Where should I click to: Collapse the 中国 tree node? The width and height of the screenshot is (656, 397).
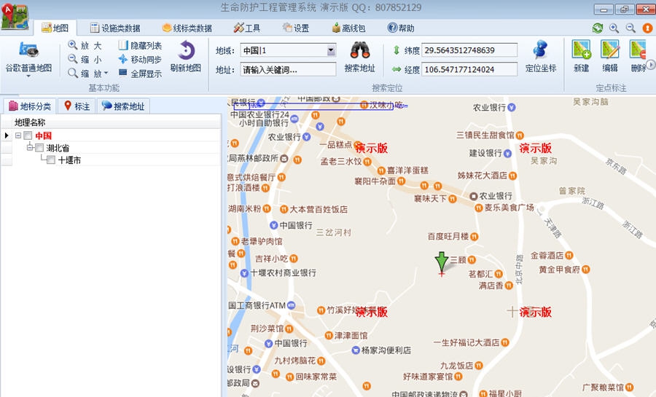tap(18, 135)
